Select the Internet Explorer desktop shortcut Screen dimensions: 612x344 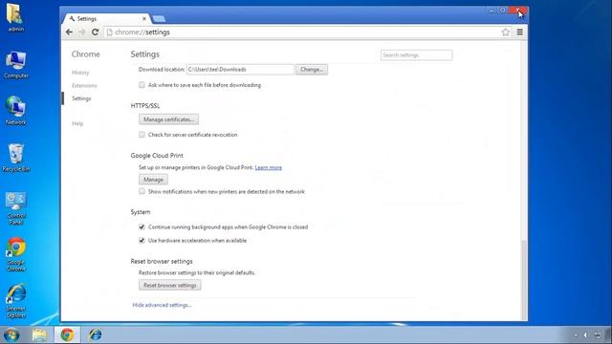click(16, 301)
